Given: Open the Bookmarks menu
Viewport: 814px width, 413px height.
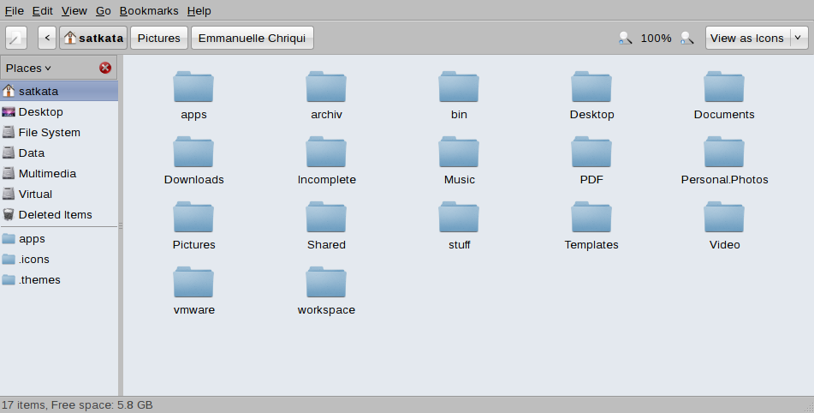Looking at the screenshot, I should pyautogui.click(x=149, y=10).
